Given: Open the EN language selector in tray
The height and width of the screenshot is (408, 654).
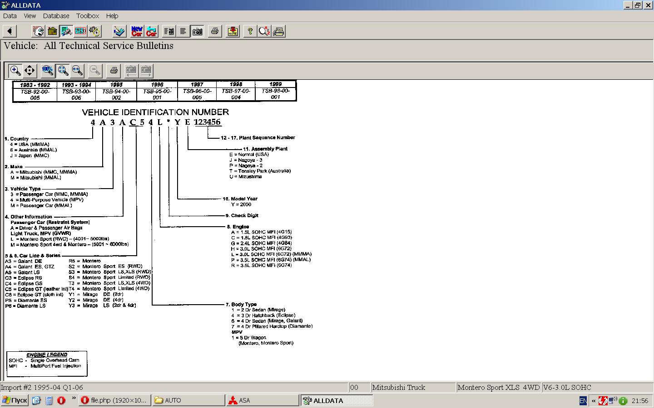Looking at the screenshot, I should point(583,401).
